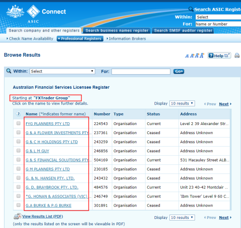Expand the Professional Registers menu

coord(80,39)
